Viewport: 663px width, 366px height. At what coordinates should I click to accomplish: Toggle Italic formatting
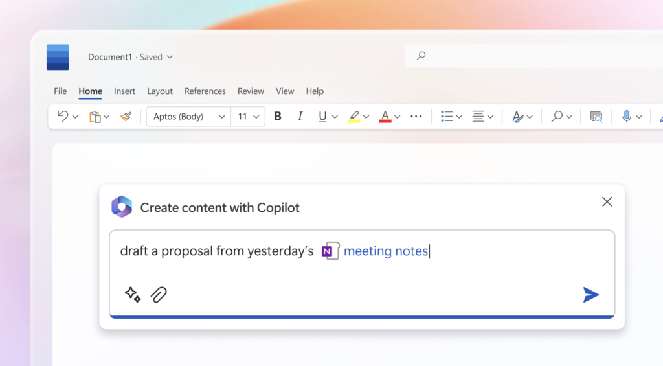click(x=300, y=117)
